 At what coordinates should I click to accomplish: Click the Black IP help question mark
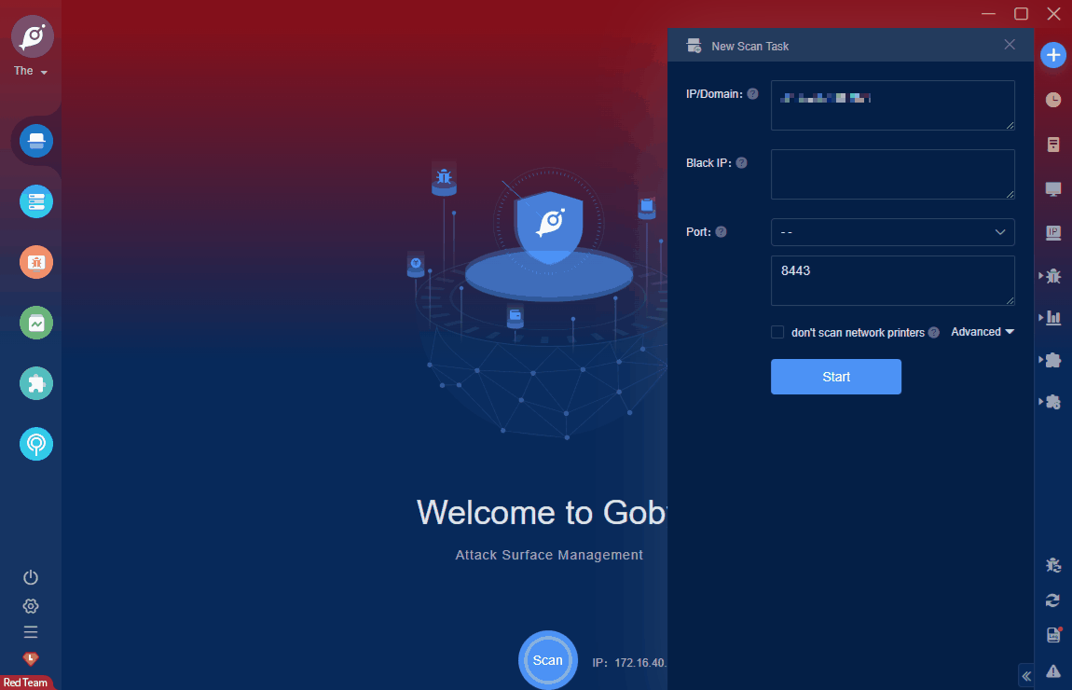click(x=742, y=163)
